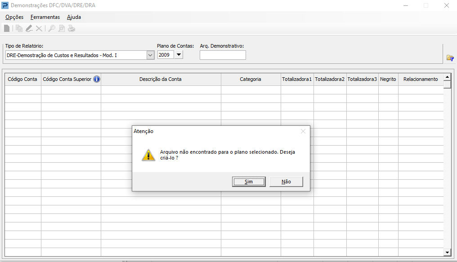457x262 pixels.
Task: Click the warning triangle icon in dialog
Action: pyautogui.click(x=148, y=155)
